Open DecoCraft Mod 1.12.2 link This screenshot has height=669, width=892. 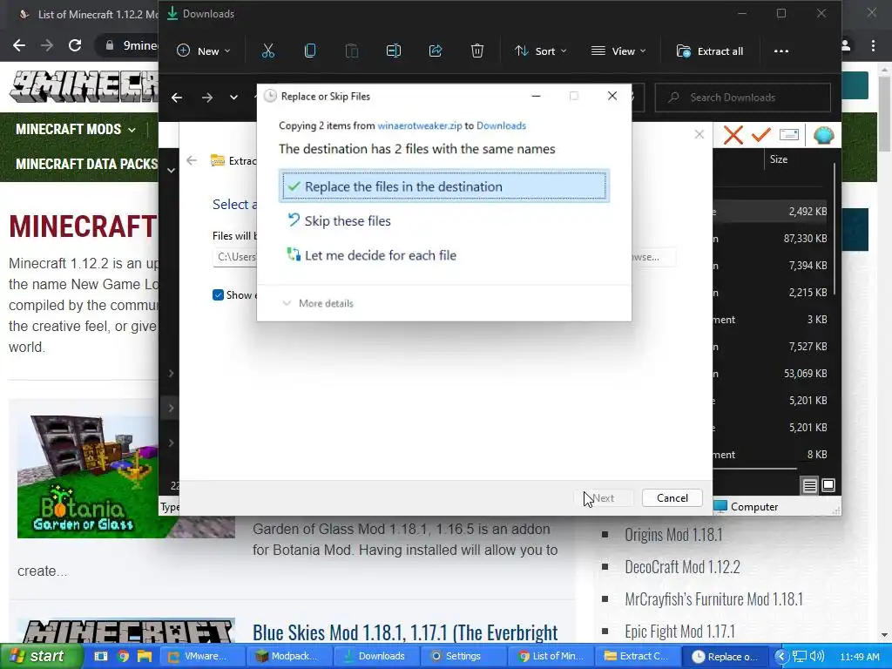(x=682, y=566)
